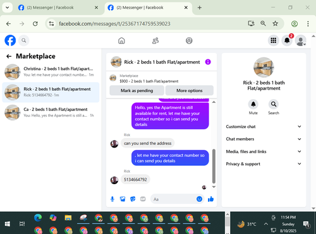This screenshot has height=234, width=316.
Task: Open the emoji picker in message box
Action: 199,199
